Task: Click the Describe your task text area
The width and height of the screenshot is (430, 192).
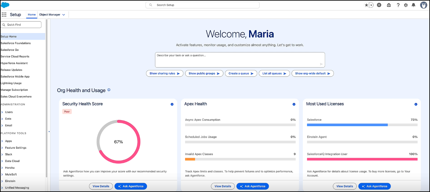Action: (x=240, y=60)
